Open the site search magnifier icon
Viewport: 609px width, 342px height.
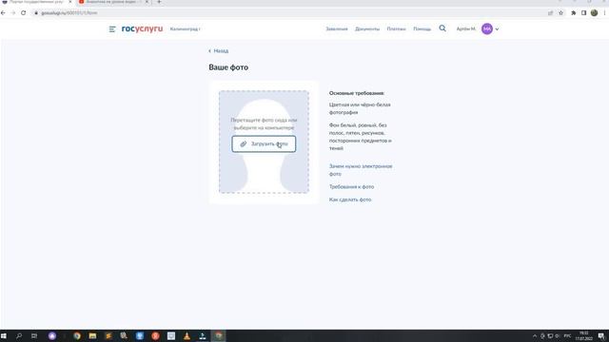(x=442, y=28)
